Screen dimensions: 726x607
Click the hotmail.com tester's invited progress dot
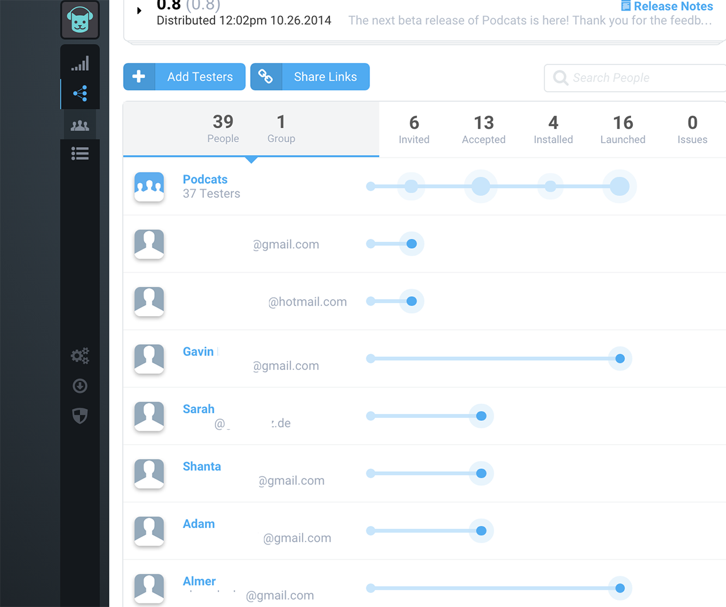(412, 301)
